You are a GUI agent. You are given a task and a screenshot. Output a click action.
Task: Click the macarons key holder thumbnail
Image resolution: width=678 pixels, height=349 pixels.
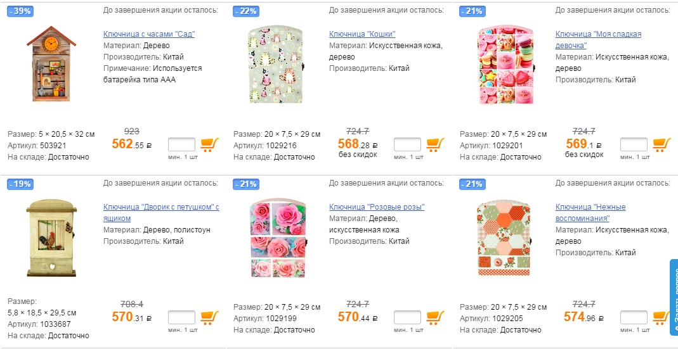[x=504, y=66]
